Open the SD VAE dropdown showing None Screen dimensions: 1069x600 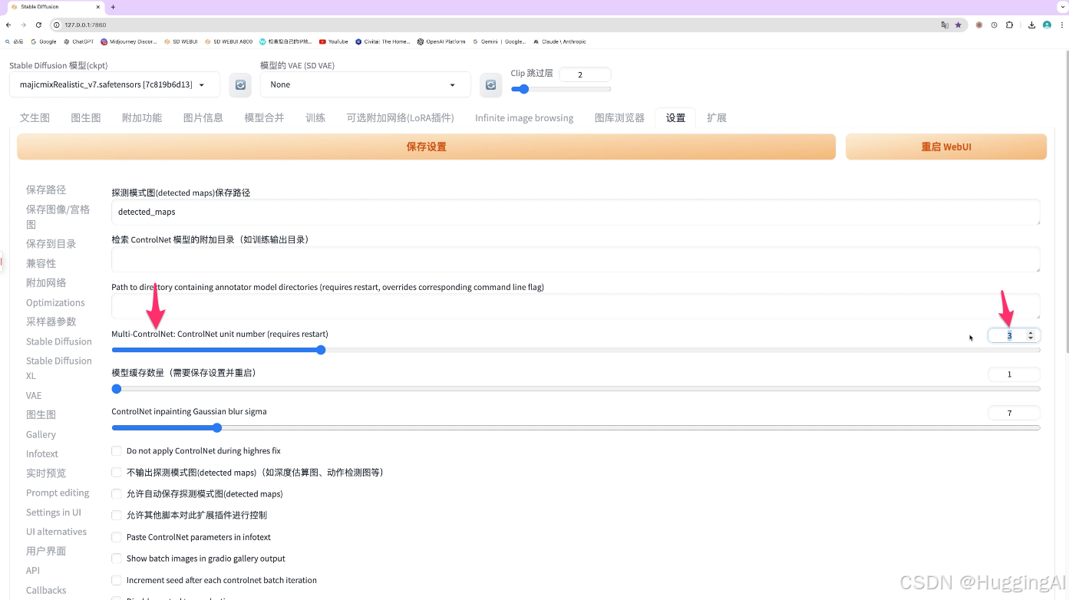click(365, 84)
